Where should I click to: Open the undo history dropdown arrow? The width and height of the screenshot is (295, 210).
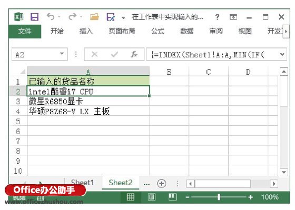59,17
